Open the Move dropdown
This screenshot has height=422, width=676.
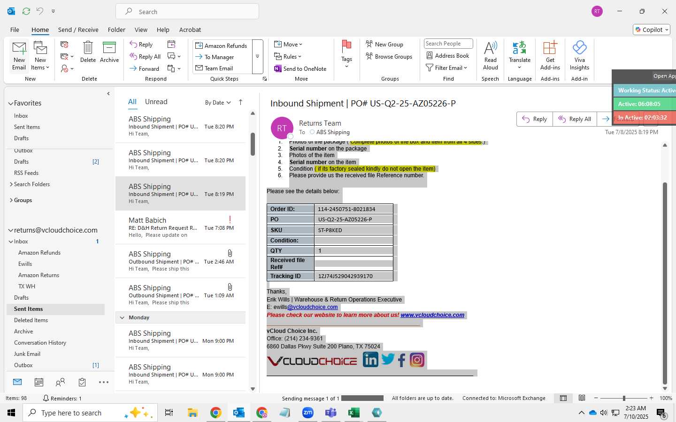pyautogui.click(x=288, y=44)
